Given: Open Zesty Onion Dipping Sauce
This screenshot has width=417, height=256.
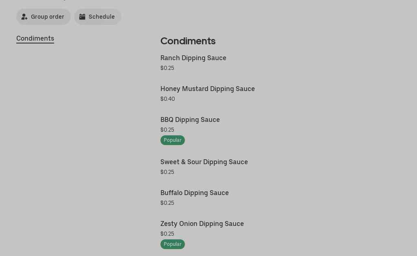Looking at the screenshot, I should point(202,224).
